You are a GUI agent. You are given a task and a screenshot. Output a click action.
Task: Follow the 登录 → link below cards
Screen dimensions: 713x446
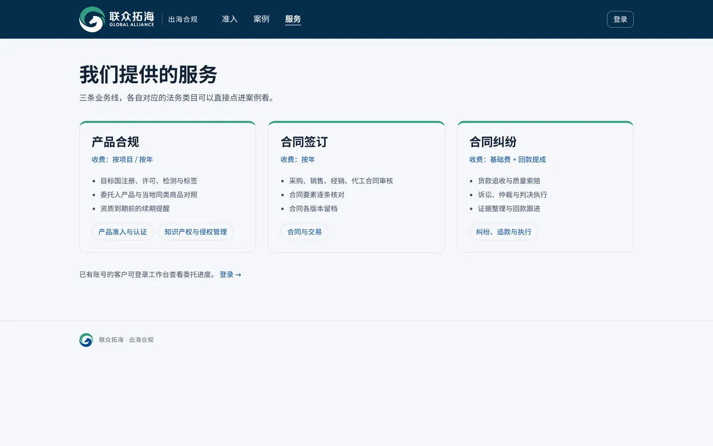[x=231, y=275]
